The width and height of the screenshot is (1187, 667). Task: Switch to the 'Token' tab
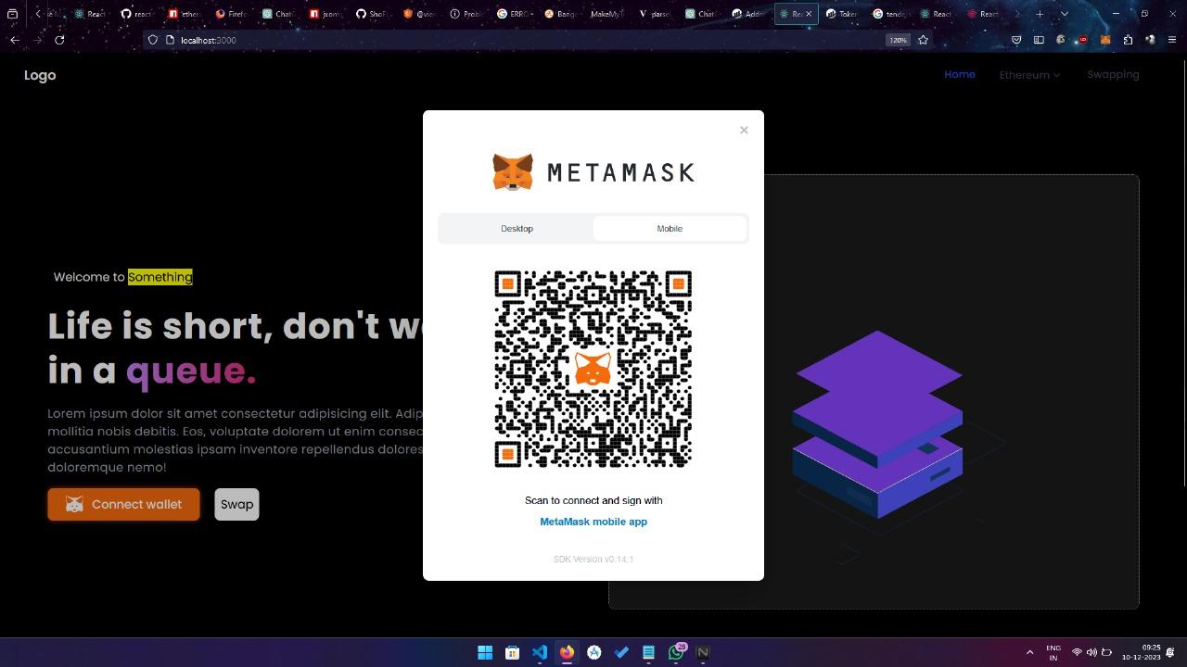pyautogui.click(x=843, y=14)
